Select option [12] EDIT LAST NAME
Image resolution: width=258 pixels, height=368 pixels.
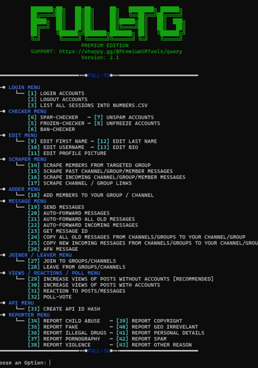[127, 141]
